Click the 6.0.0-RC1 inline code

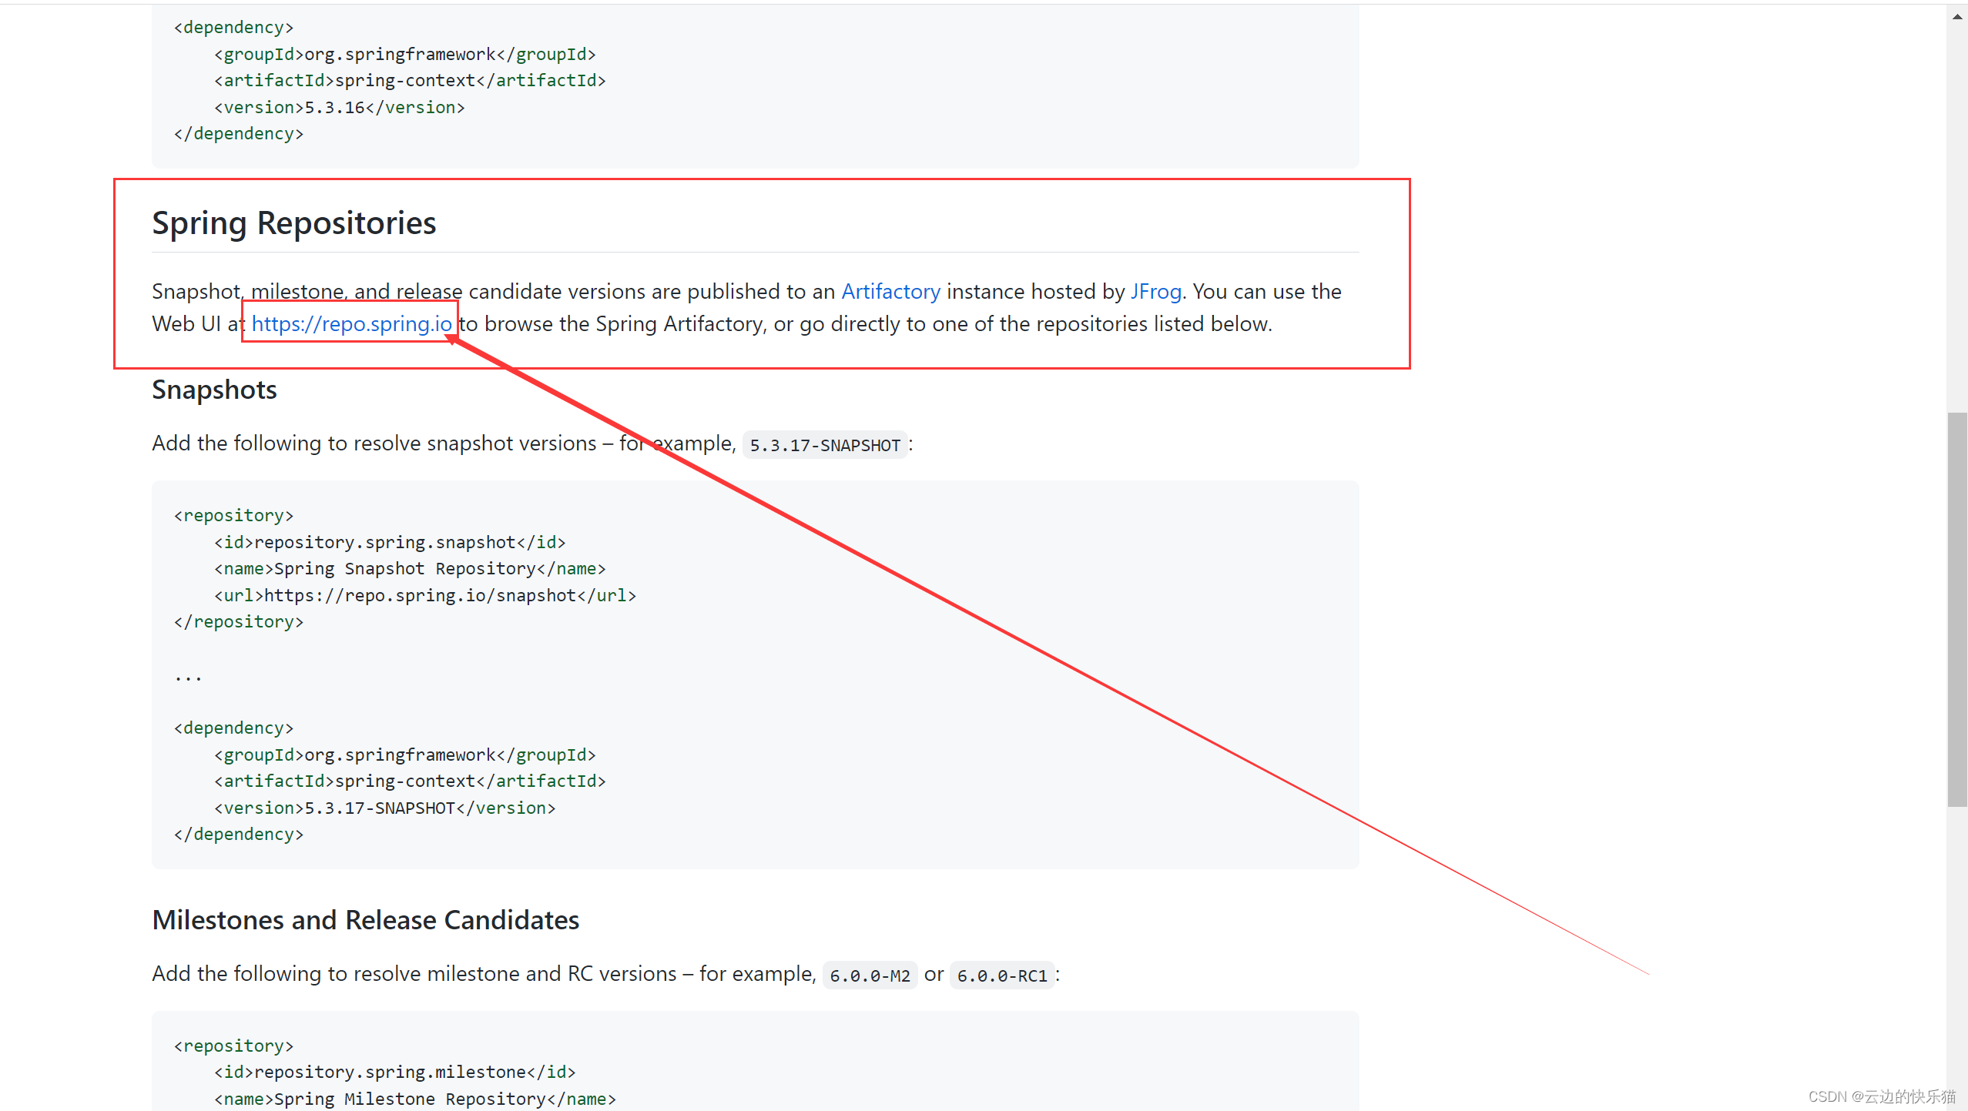tap(1002, 975)
